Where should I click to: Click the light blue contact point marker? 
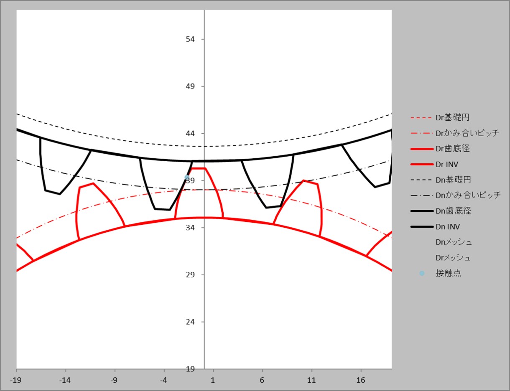[187, 178]
